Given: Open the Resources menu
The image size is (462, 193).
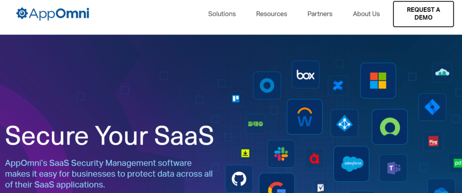Looking at the screenshot, I should coord(271,14).
